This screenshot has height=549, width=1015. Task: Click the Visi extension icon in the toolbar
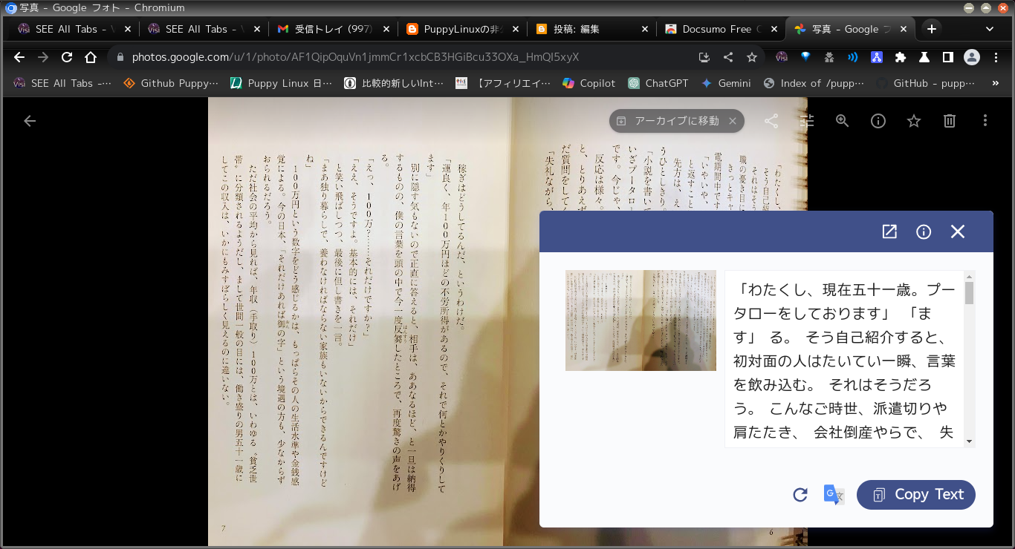782,57
